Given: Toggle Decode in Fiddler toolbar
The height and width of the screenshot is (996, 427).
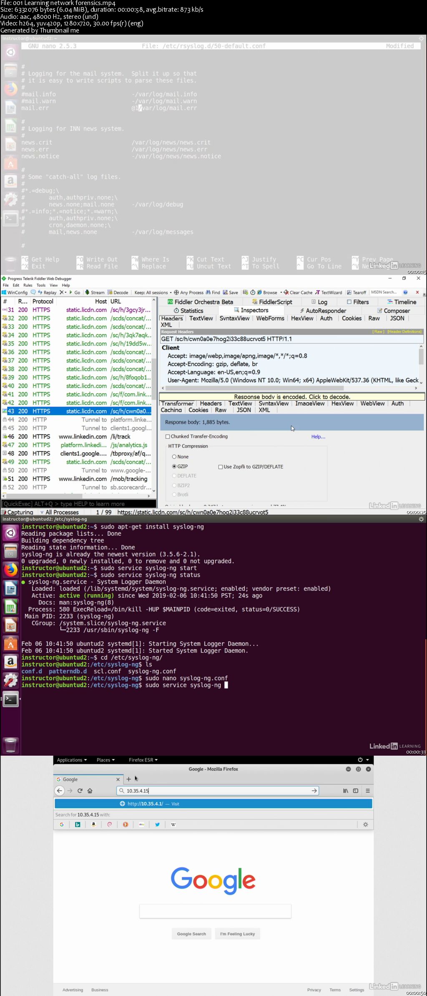Looking at the screenshot, I should point(118,292).
